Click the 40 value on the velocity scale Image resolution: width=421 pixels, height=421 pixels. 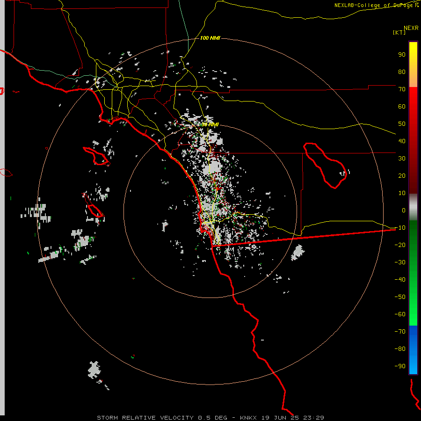tap(402, 141)
